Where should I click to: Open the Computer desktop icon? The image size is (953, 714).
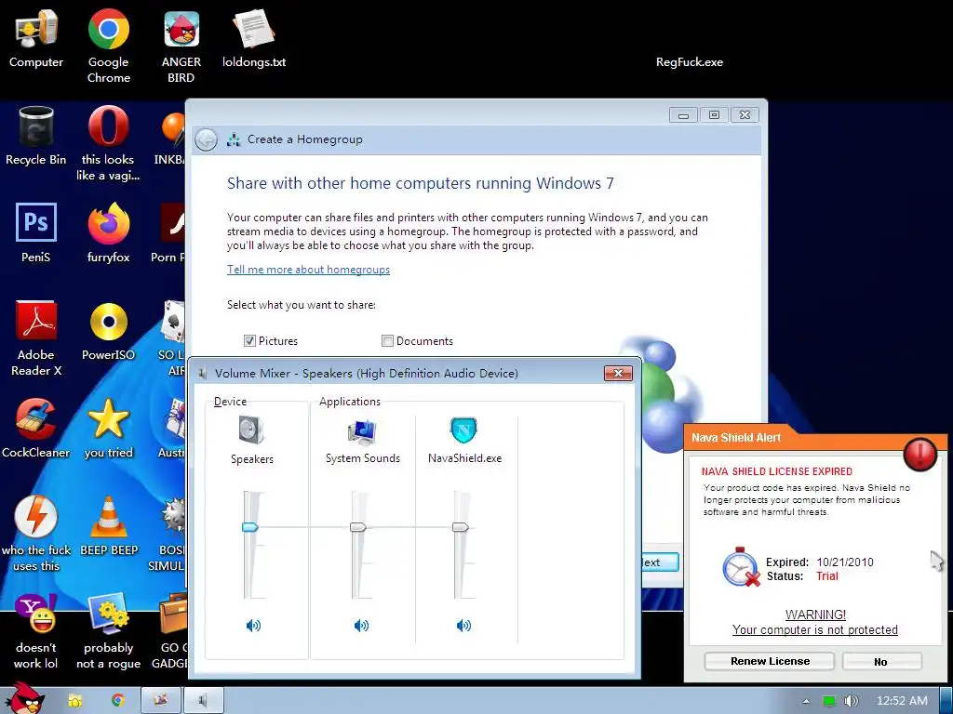click(x=36, y=37)
